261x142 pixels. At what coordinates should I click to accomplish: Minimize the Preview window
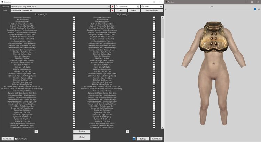[246, 2]
